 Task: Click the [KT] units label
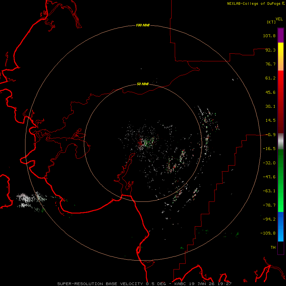click(271, 22)
